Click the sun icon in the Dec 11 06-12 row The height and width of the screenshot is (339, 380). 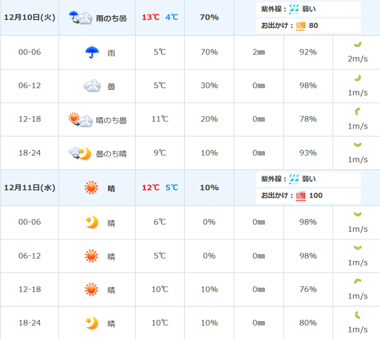(x=92, y=256)
